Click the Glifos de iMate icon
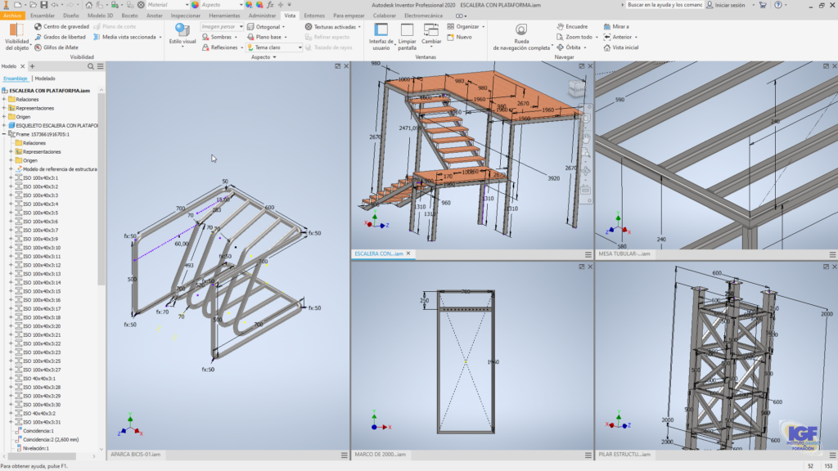Viewport: 838px width, 471px height. click(x=36, y=47)
